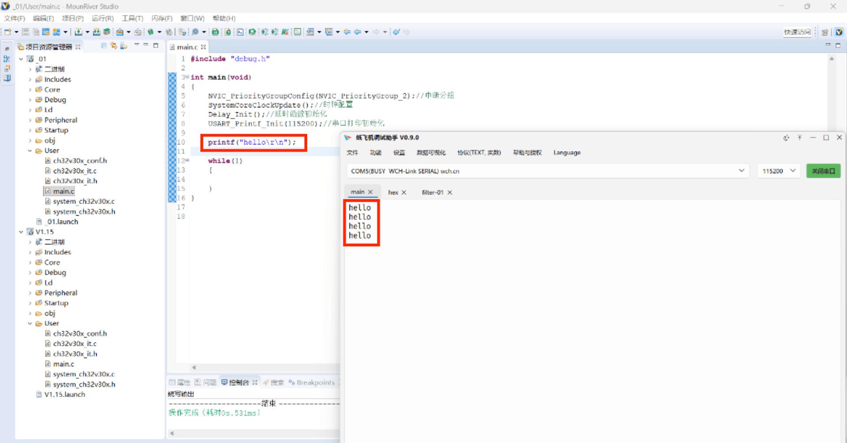Click the editor's horizontal scrollbar left arrow
This screenshot has height=443, width=847.
[194, 367]
